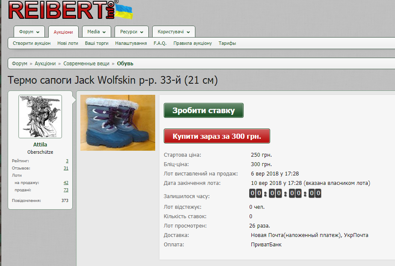Open Обувь breadcrumb category
395x266 pixels.
(x=125, y=64)
